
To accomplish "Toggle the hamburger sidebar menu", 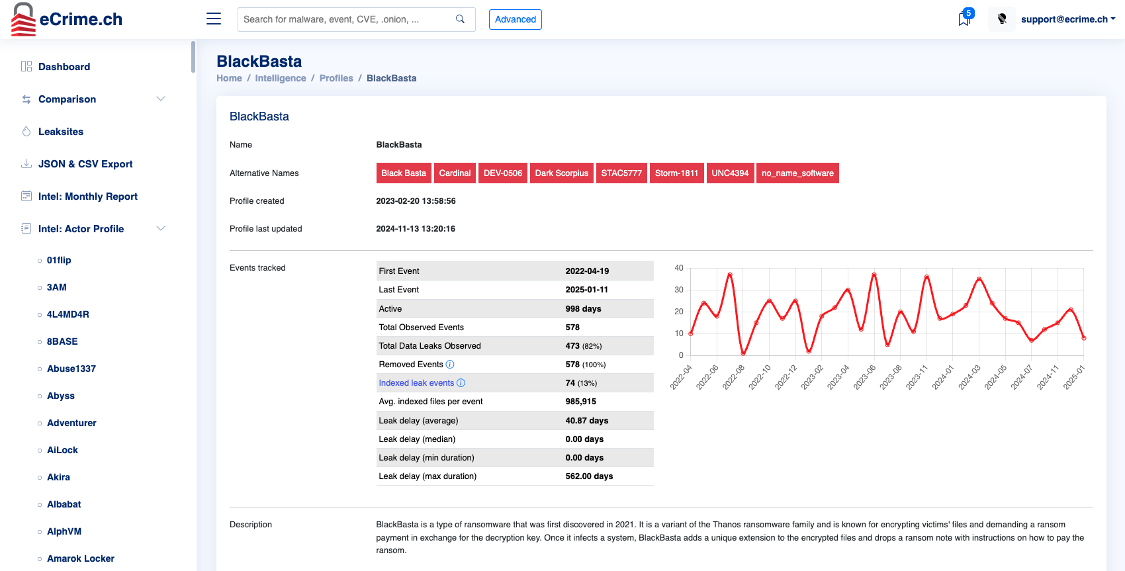I will click(x=214, y=19).
